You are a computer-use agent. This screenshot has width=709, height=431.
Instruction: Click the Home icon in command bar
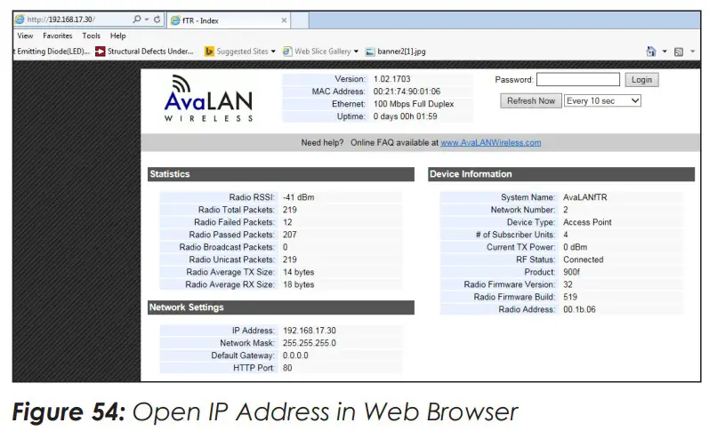click(652, 52)
